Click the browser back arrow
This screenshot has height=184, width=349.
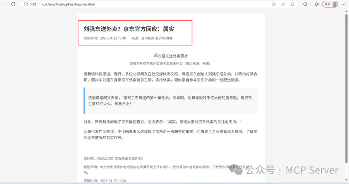tap(4, 4)
